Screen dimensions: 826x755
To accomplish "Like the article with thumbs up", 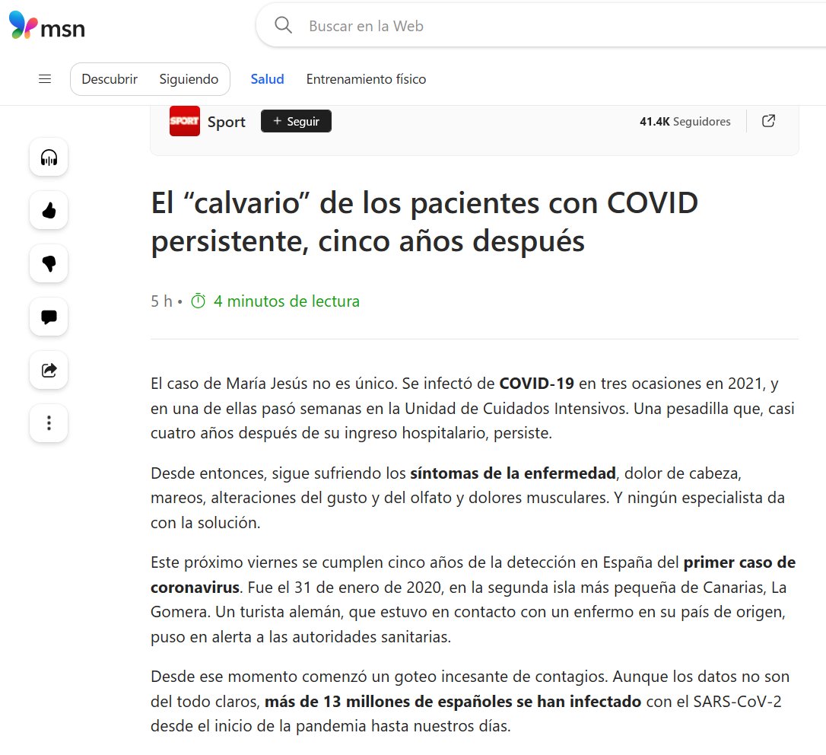I will pyautogui.click(x=49, y=211).
